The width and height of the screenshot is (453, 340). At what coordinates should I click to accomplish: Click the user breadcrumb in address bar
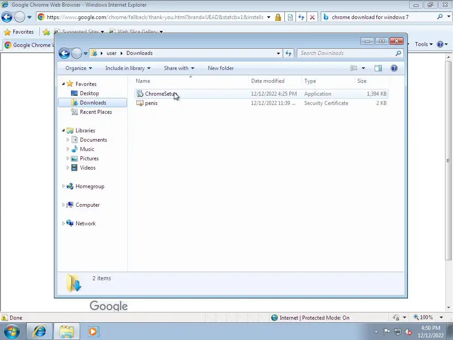[111, 53]
